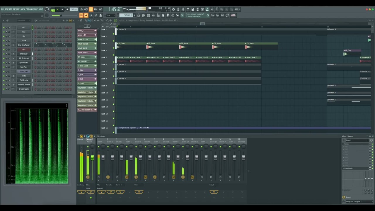Open the VIEW menu

pos(23,9)
